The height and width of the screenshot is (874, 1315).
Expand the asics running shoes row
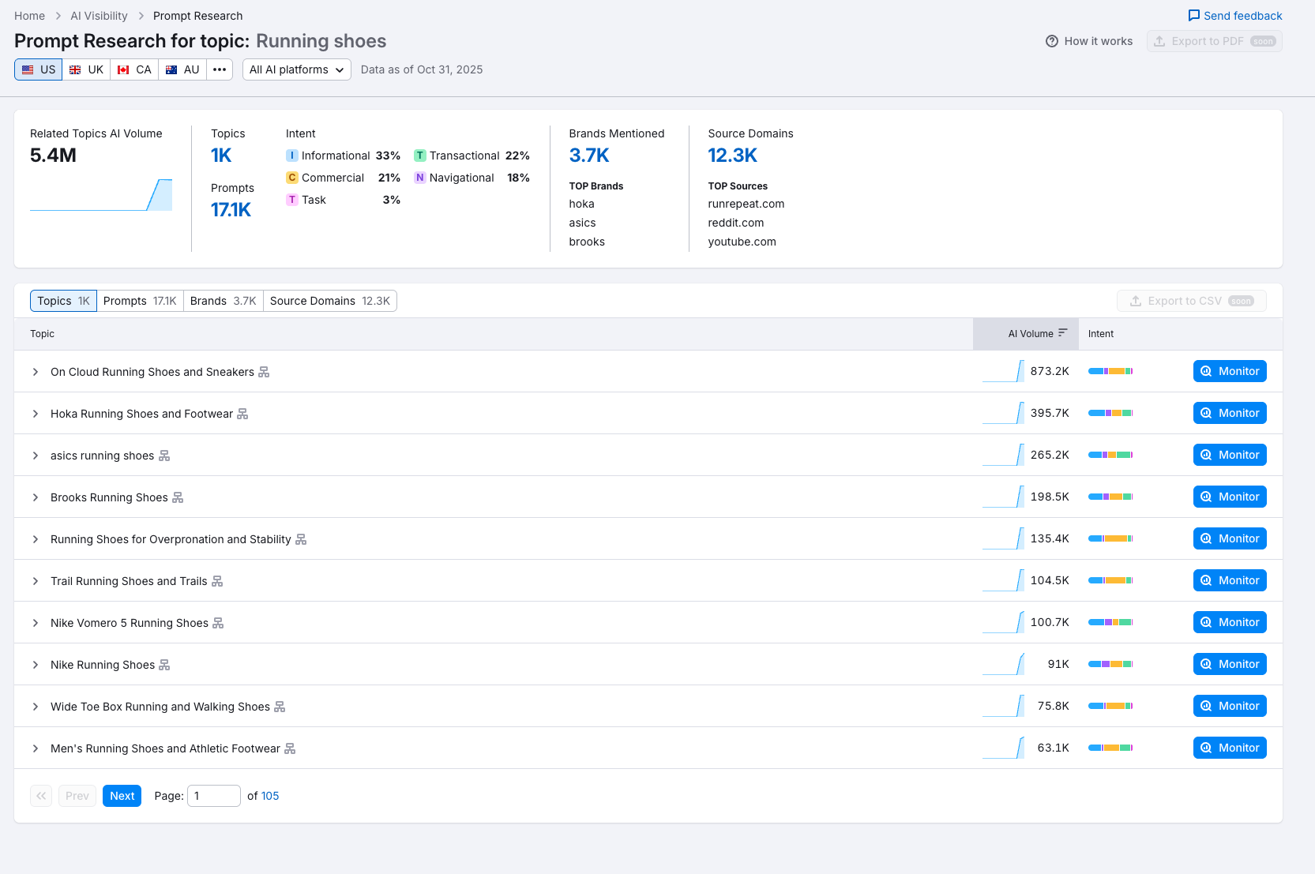click(x=36, y=456)
